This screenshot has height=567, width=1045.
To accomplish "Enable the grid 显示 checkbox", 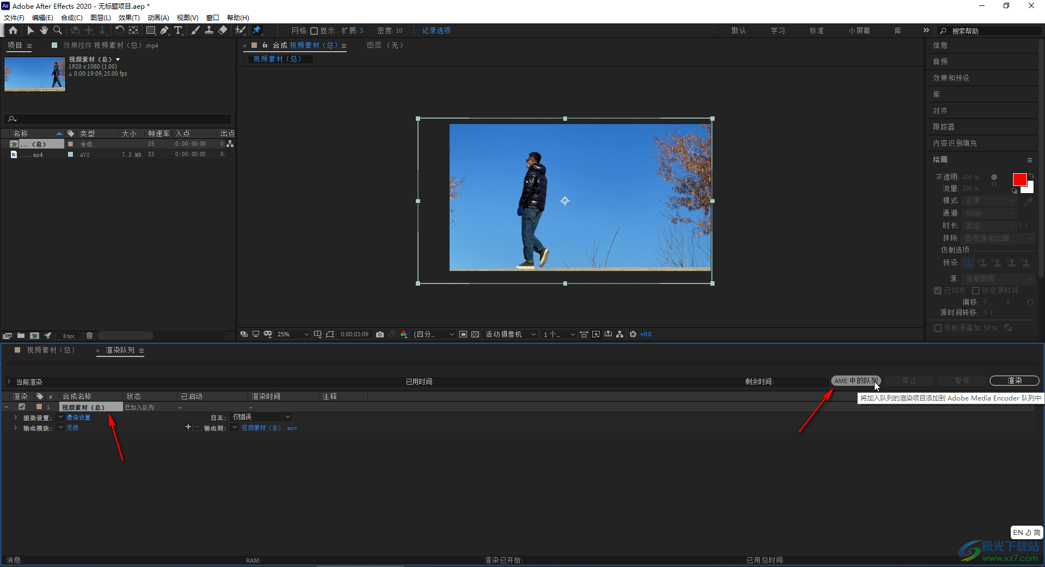I will pyautogui.click(x=314, y=31).
